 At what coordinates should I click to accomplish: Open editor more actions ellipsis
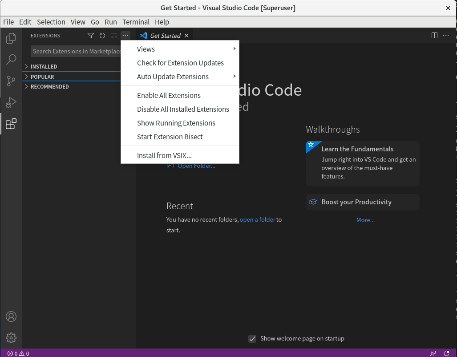point(446,36)
